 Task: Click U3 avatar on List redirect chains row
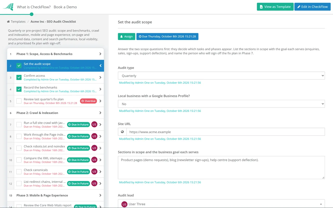click(94, 184)
